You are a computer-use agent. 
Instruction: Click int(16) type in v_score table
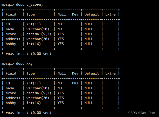(33, 44)
